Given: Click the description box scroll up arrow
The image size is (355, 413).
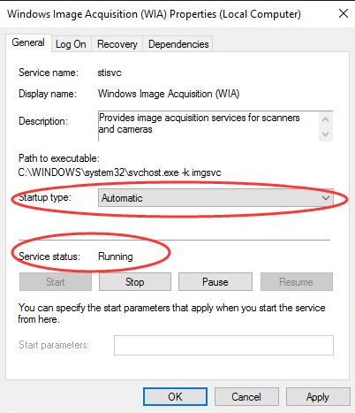Looking at the screenshot, I should point(326,120).
